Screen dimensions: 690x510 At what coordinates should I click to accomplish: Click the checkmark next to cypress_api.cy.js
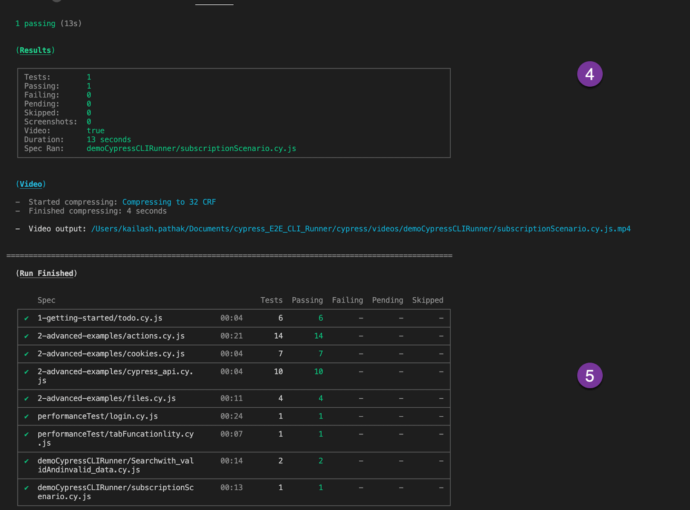[x=27, y=372]
